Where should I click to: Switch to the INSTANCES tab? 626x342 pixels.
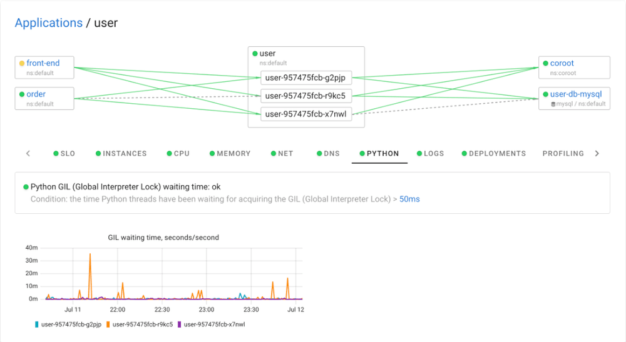coord(124,153)
